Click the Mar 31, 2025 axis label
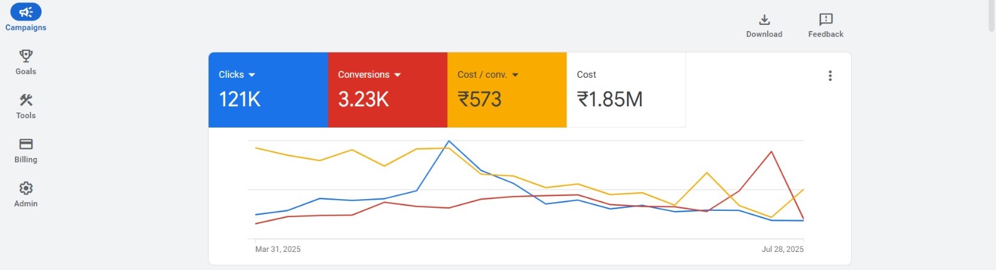 (278, 249)
